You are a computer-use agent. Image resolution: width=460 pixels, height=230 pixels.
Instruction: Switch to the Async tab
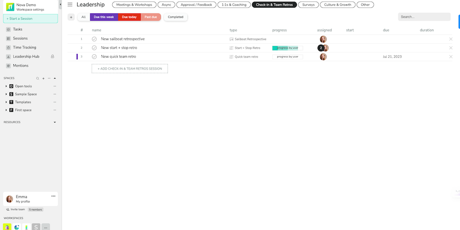166,4
